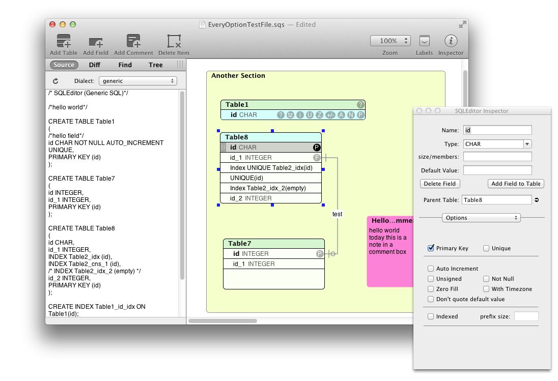Click the refresh icon above the SQL source

55,80
